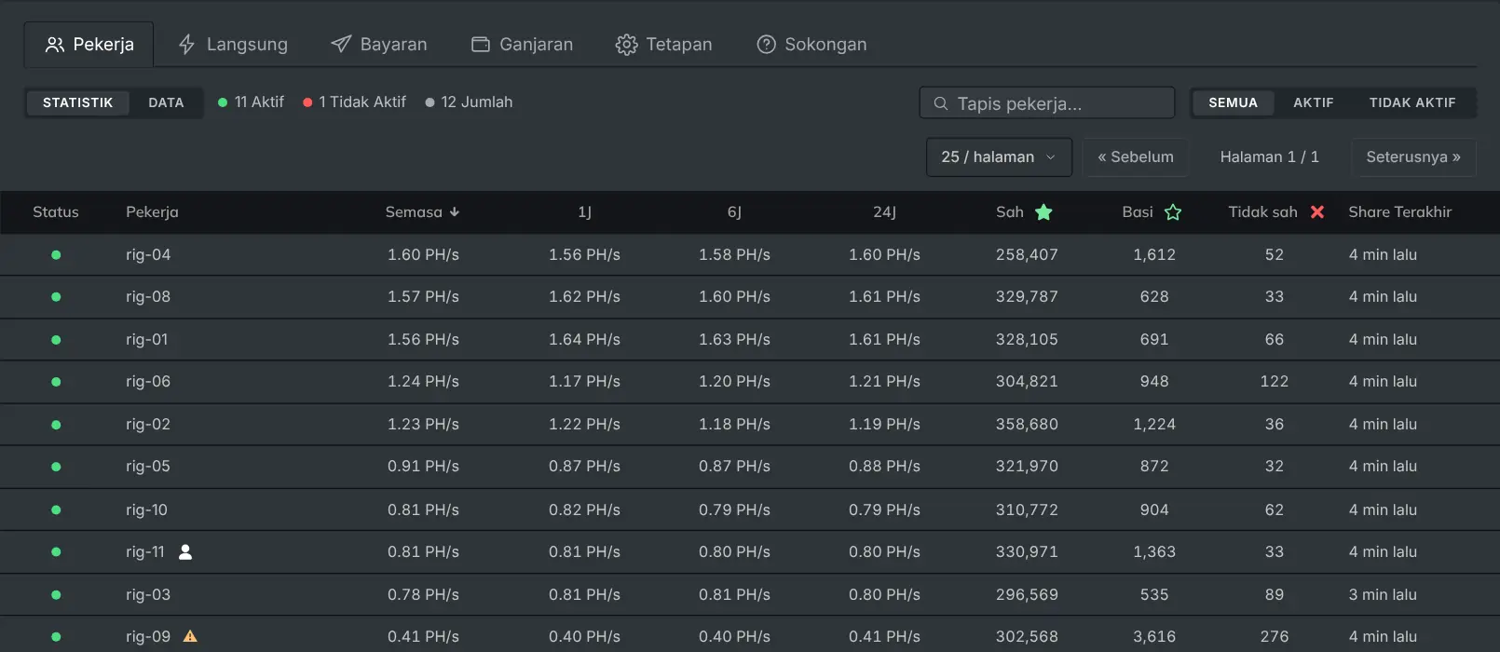
Task: Sort by the Semasa column arrow
Action: [455, 212]
